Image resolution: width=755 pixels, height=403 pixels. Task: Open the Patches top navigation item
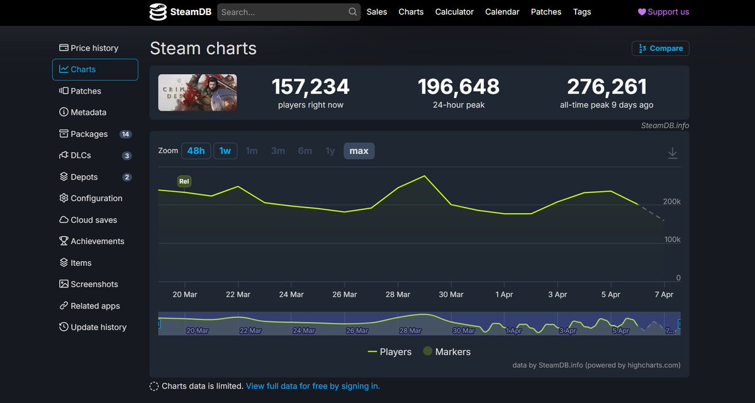tap(546, 12)
